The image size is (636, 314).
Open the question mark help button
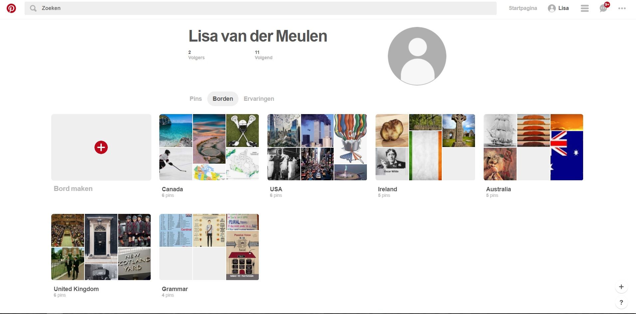(x=621, y=302)
